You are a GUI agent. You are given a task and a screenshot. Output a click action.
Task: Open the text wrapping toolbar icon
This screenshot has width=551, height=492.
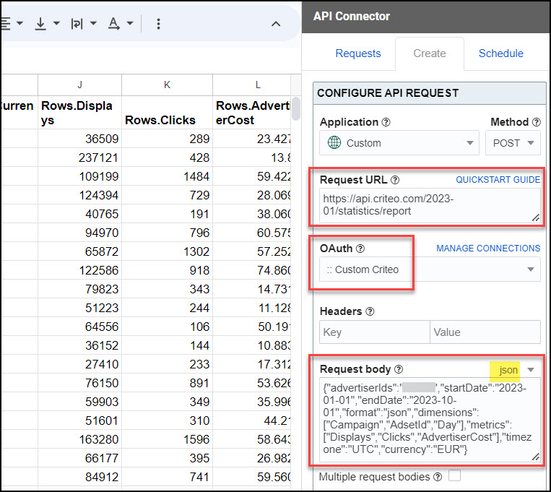click(x=77, y=24)
